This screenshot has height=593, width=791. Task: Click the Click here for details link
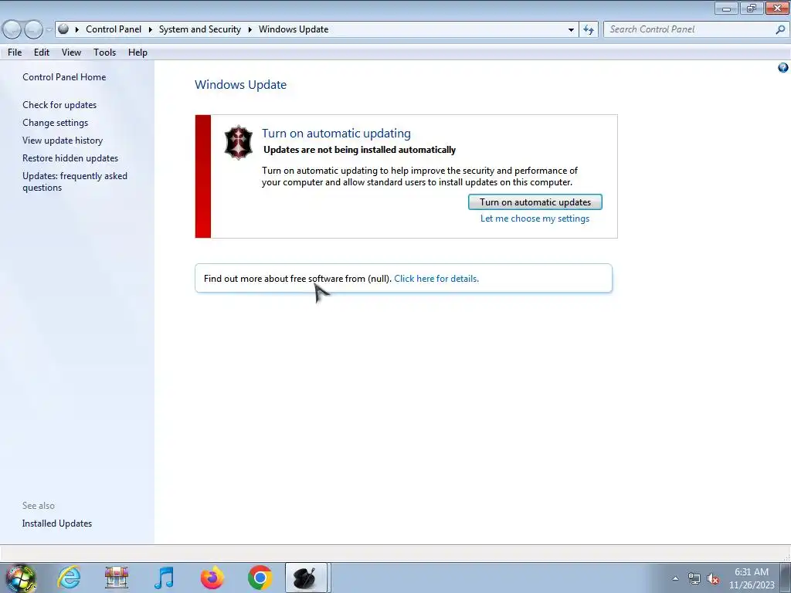pyautogui.click(x=436, y=278)
